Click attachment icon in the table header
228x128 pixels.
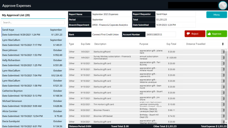click(223, 44)
